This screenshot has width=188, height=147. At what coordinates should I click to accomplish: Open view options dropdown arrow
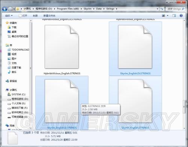click(x=168, y=16)
